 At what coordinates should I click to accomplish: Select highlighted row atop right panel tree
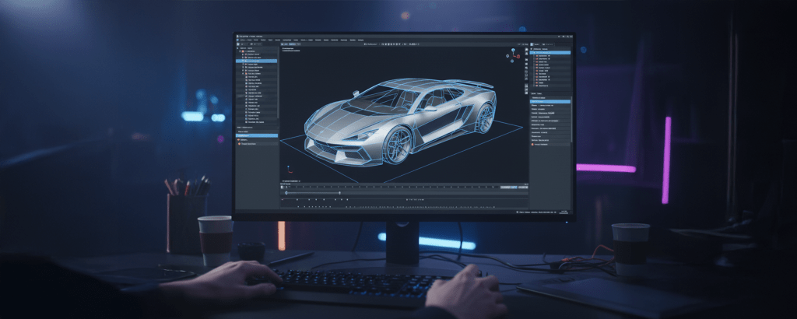point(550,52)
